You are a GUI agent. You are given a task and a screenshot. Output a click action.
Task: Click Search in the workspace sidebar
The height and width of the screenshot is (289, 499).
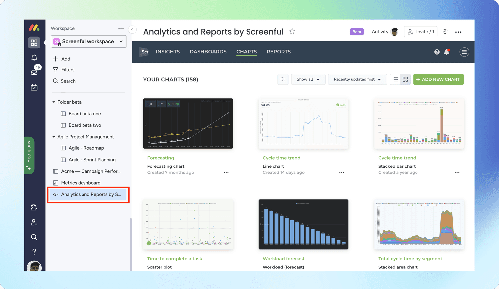64,81
